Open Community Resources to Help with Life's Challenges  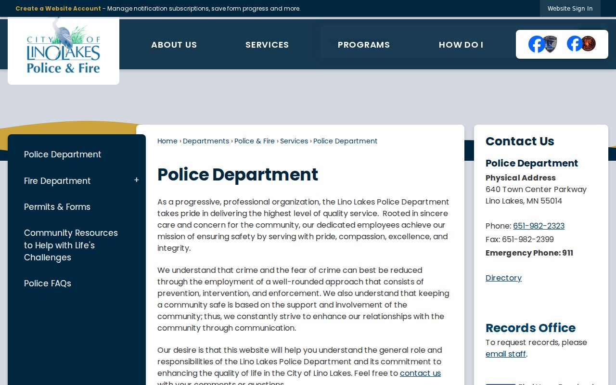point(71,245)
